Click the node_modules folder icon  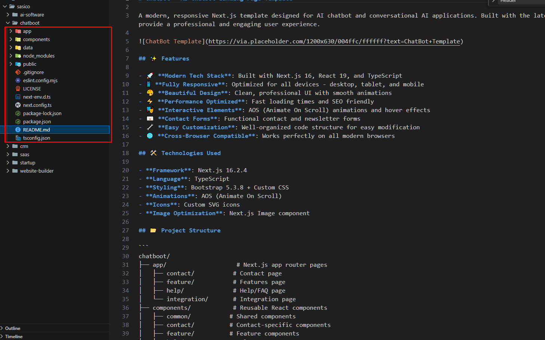pos(18,56)
